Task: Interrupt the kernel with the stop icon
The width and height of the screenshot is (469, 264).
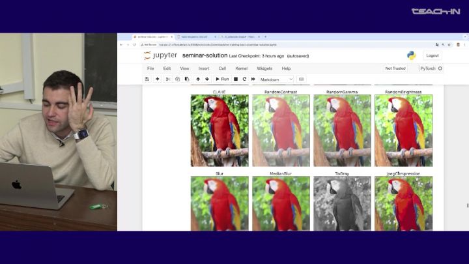Action: 236,79
